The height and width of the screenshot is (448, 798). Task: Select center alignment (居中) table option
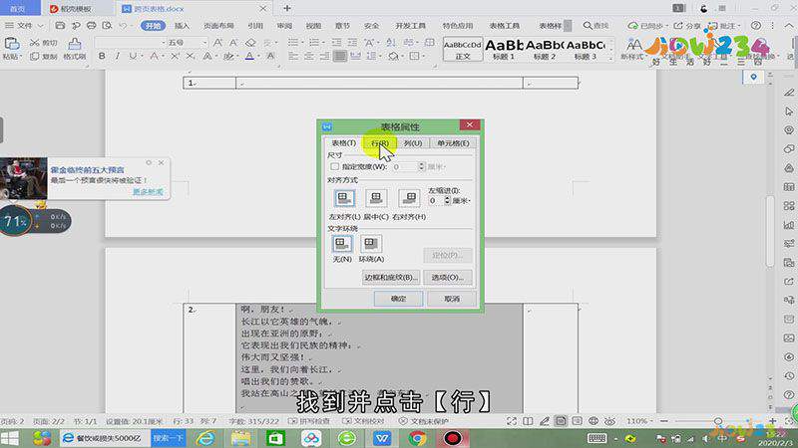pyautogui.click(x=376, y=198)
